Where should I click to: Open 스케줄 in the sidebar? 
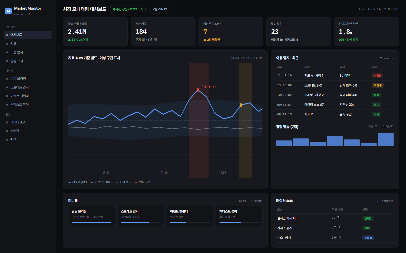28,131
